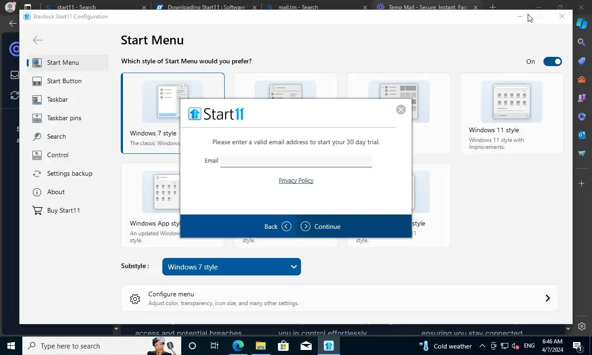The height and width of the screenshot is (355, 592).
Task: Expand the Configure menu row
Action: point(339,298)
